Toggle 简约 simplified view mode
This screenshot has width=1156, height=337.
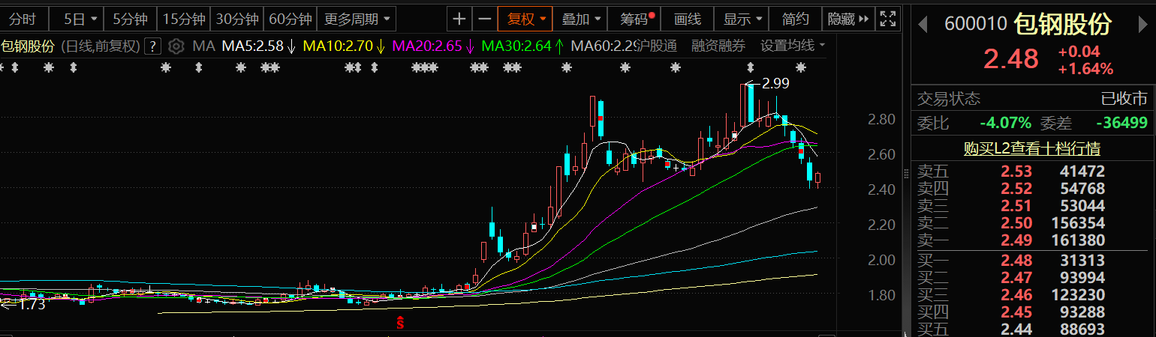[x=795, y=19]
